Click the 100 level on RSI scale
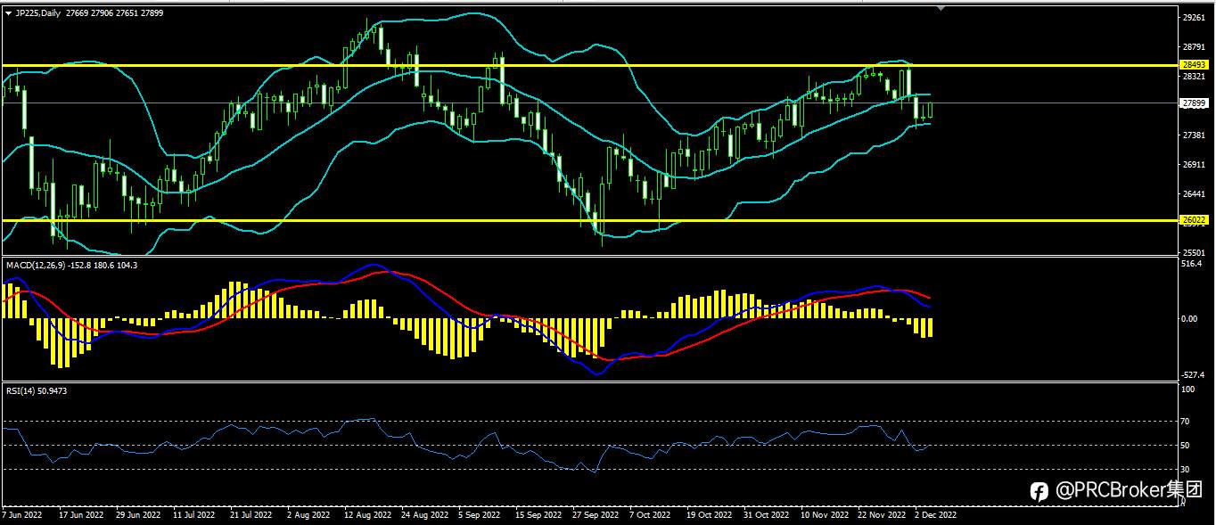Viewport: 1216px width, 525px height. pos(1188,390)
